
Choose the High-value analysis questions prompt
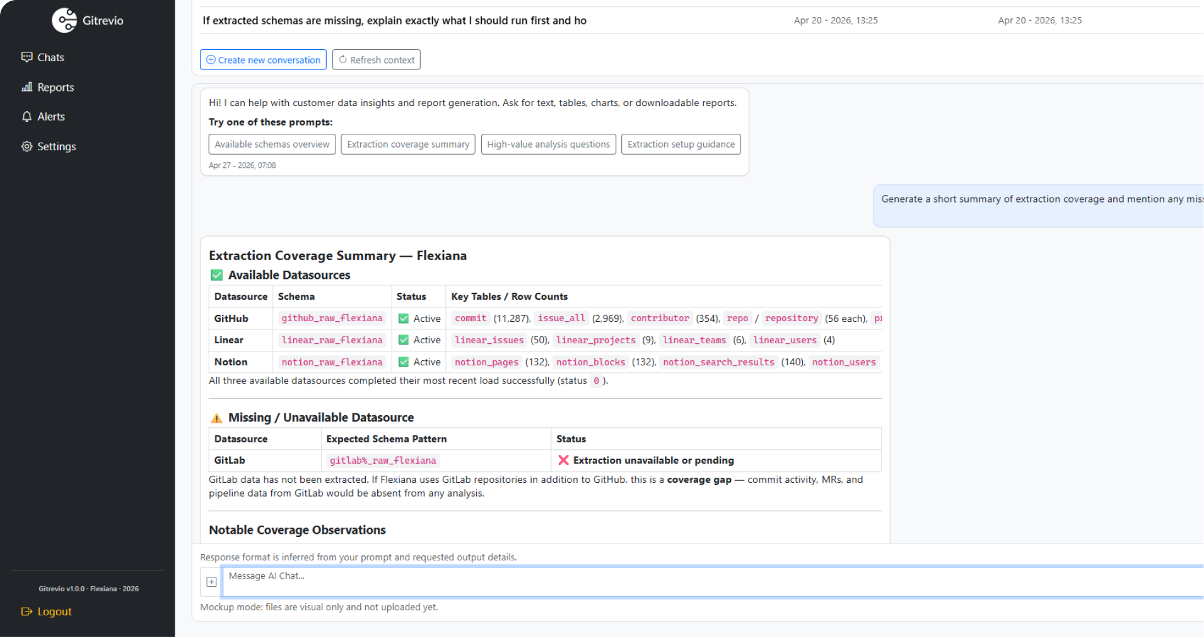548,145
